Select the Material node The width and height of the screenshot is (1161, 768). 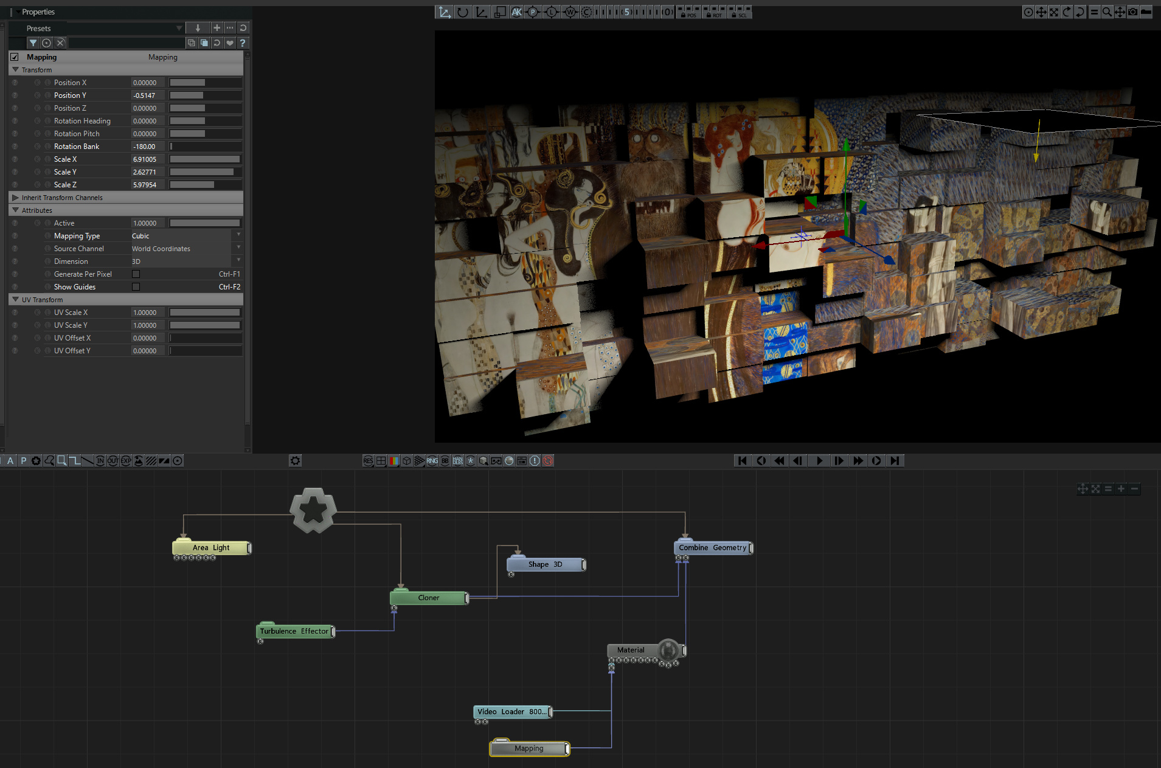pyautogui.click(x=646, y=651)
